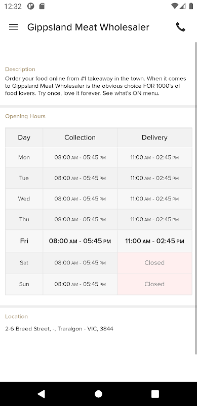Screen dimensions: 197x406
Task: Tap Saturday's Closed delivery cell
Action: click(154, 263)
